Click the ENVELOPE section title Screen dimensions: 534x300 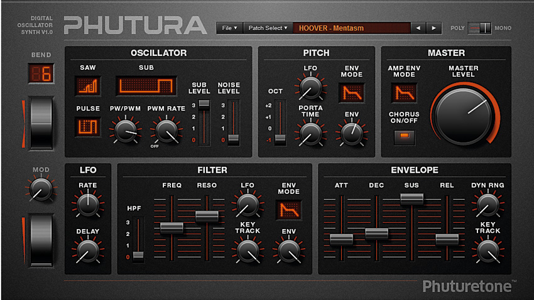[415, 170]
